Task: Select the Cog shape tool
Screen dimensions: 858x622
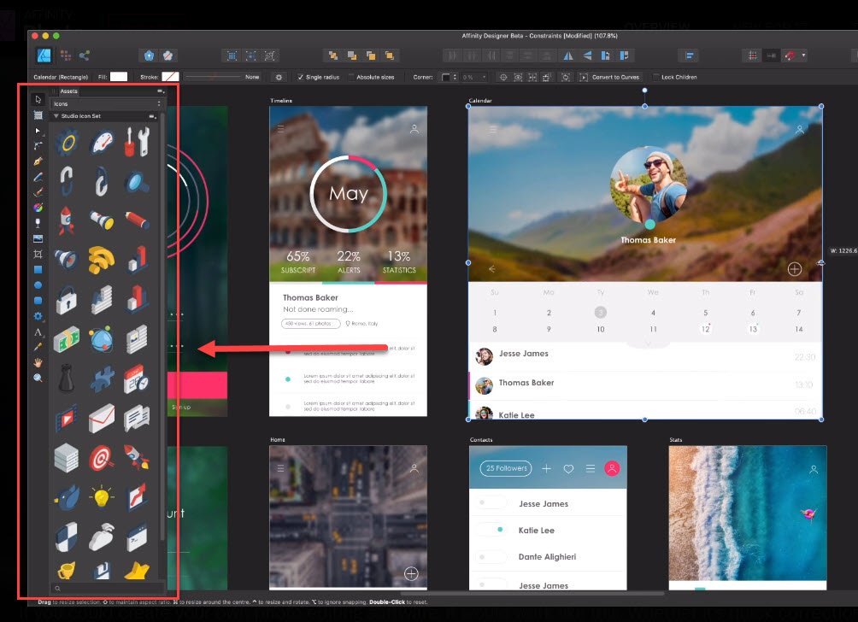Action: click(38, 315)
